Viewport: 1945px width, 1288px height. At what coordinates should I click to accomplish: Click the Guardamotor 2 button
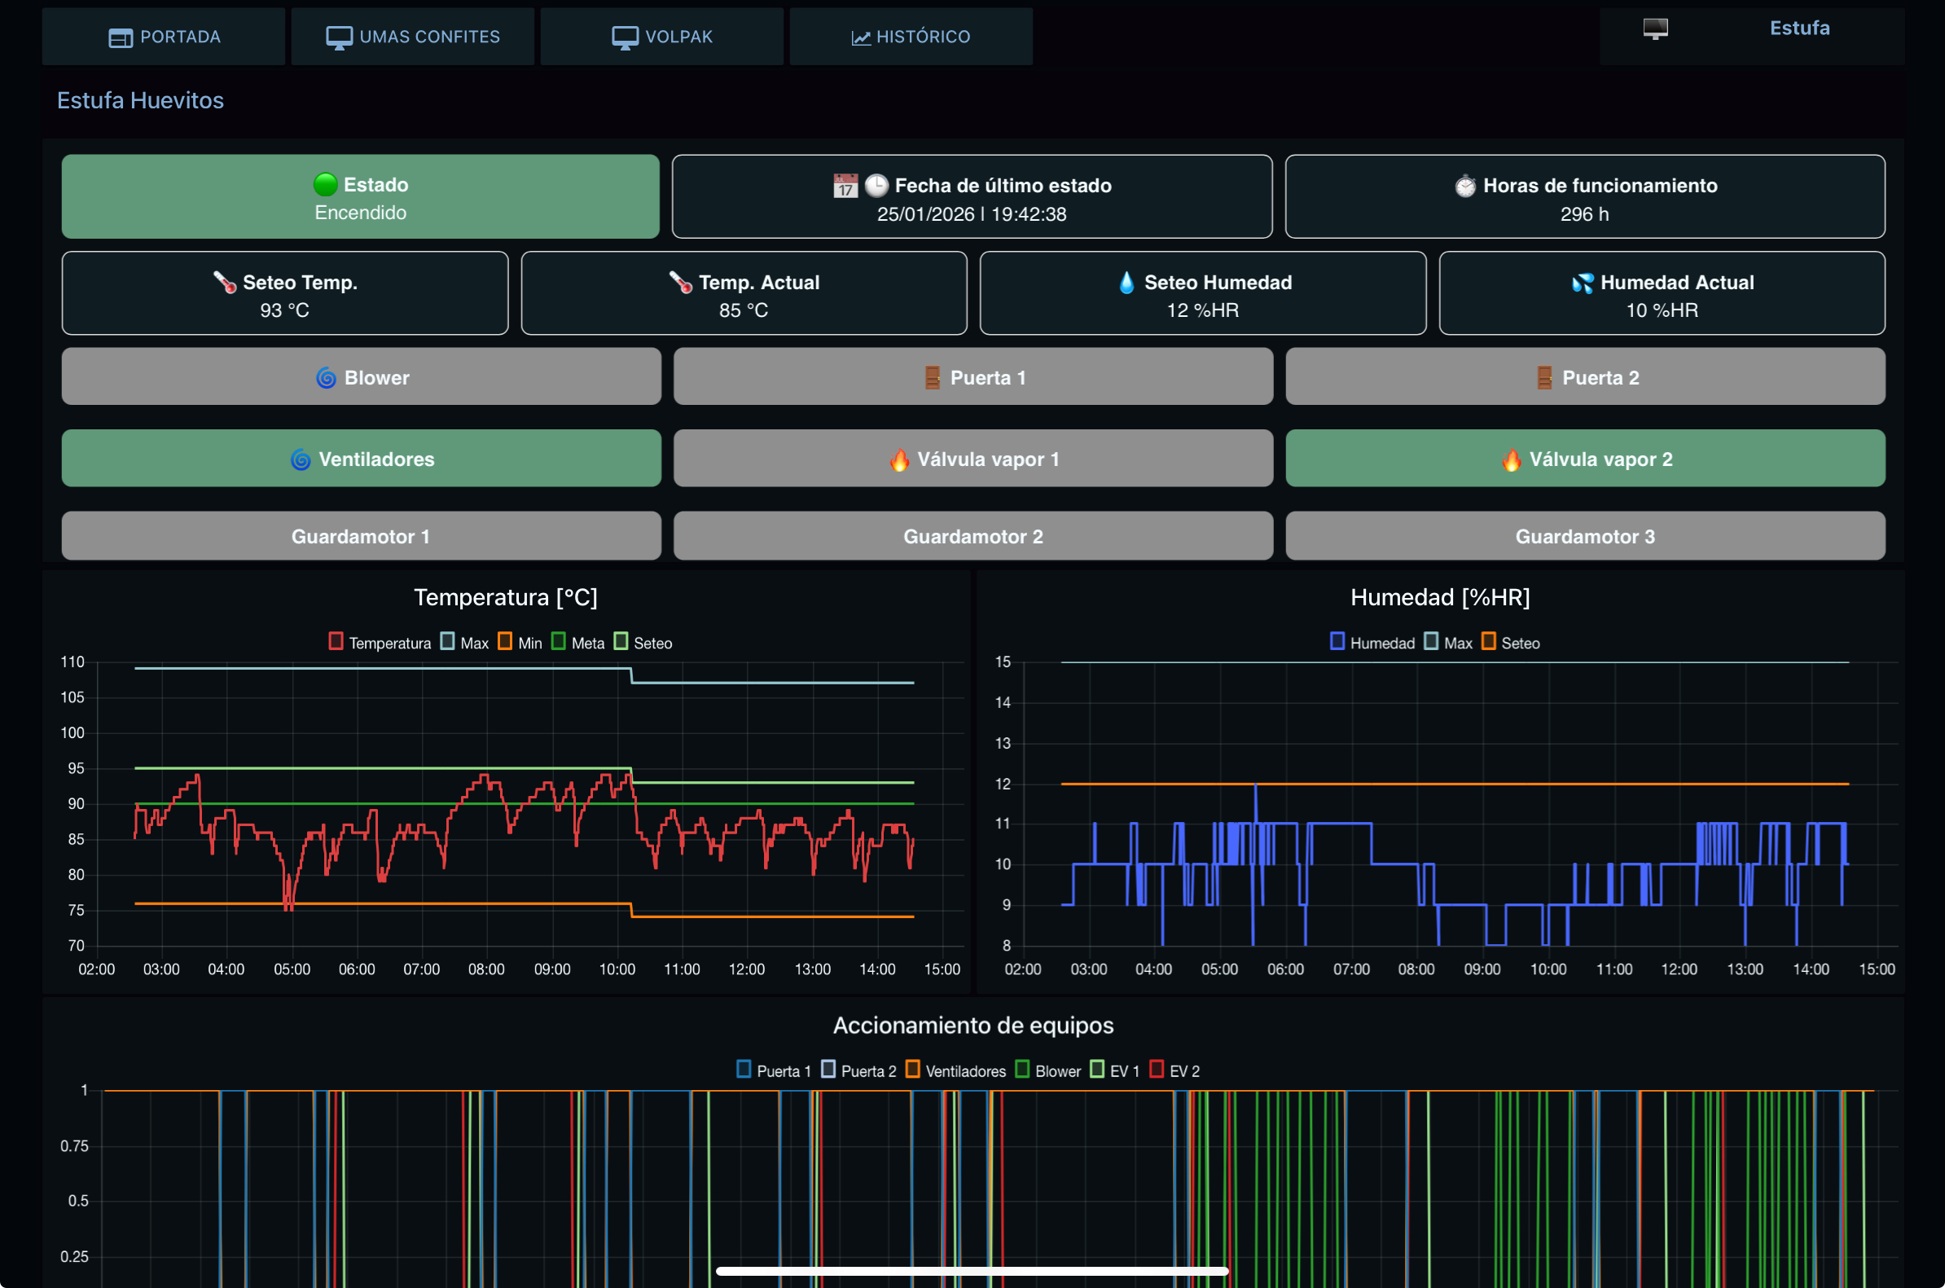(x=973, y=536)
